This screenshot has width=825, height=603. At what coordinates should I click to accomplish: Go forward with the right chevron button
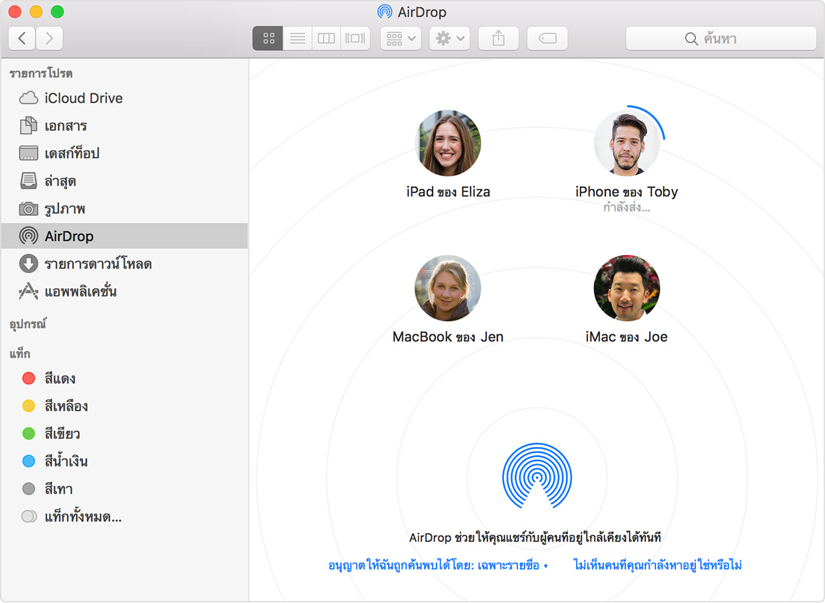point(50,39)
